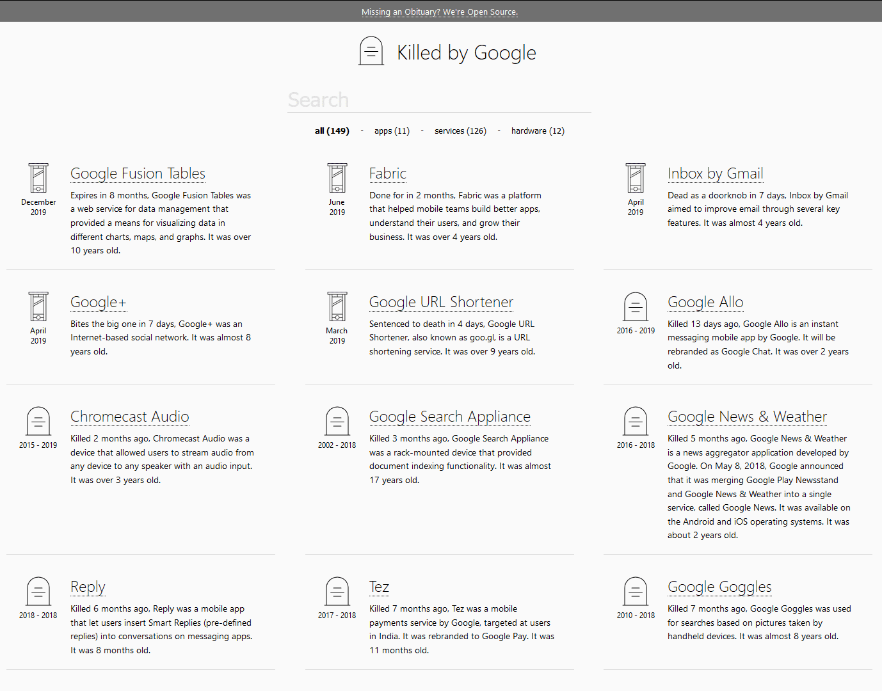
Task: Click the guillotine icon for Google URL Shortener
Action: pyautogui.click(x=337, y=306)
